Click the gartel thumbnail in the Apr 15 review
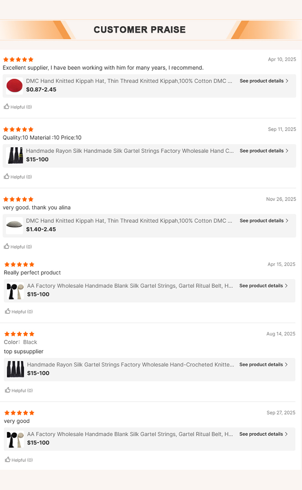Viewport: 302px width, 490px height. pos(15,291)
